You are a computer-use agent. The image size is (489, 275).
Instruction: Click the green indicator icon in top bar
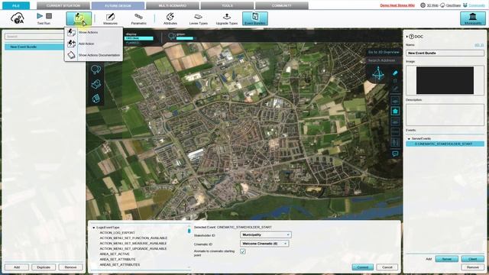coord(171,36)
